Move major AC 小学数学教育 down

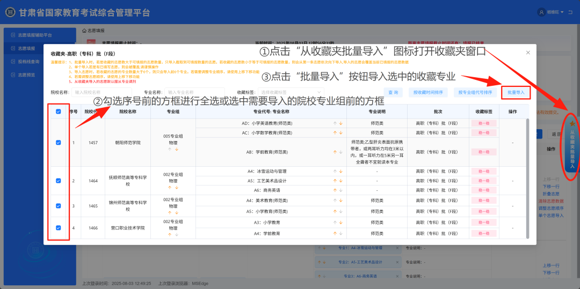(x=340, y=132)
